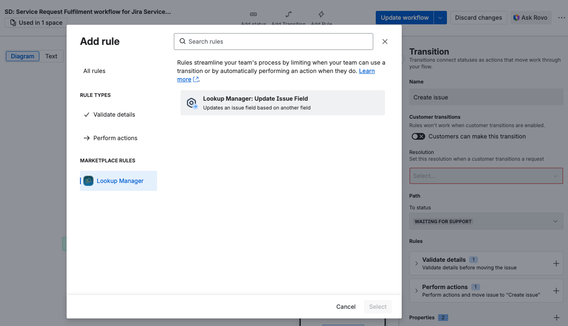The image size is (568, 326).
Task: Click the Lookup Manager app icon
Action: click(x=88, y=180)
